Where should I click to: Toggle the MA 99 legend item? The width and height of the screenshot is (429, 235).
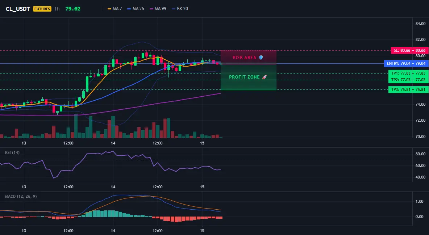[x=158, y=9]
